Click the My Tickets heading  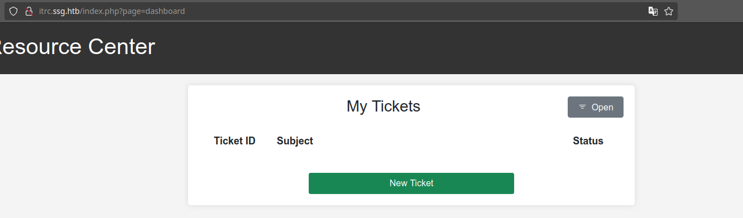[384, 106]
